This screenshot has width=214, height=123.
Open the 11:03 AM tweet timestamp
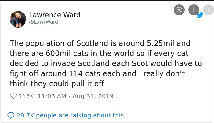(x=52, y=96)
